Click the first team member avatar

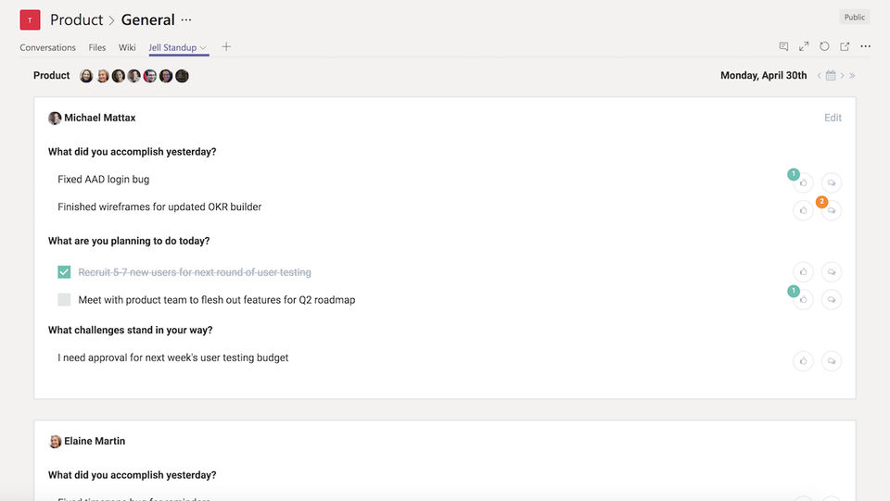pyautogui.click(x=86, y=76)
